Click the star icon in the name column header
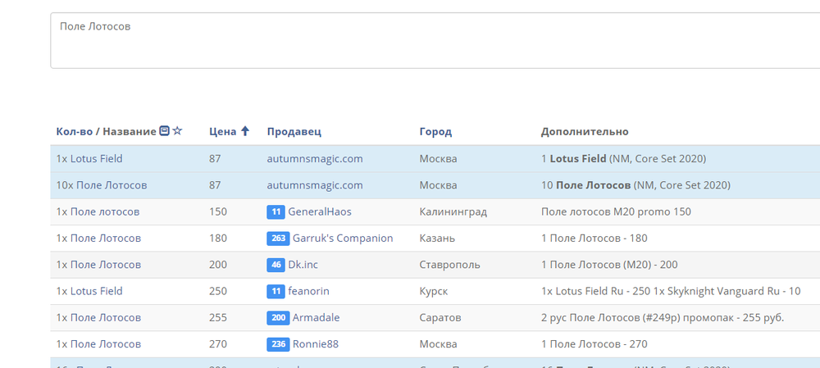Screen dimensions: 820x368 click(x=177, y=131)
